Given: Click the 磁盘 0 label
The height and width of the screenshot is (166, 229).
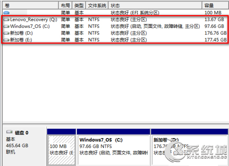Looking at the screenshot, I should 22,133.
